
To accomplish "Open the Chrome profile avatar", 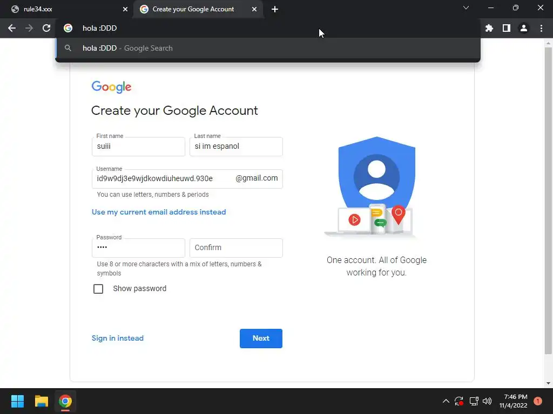I will coord(524,28).
